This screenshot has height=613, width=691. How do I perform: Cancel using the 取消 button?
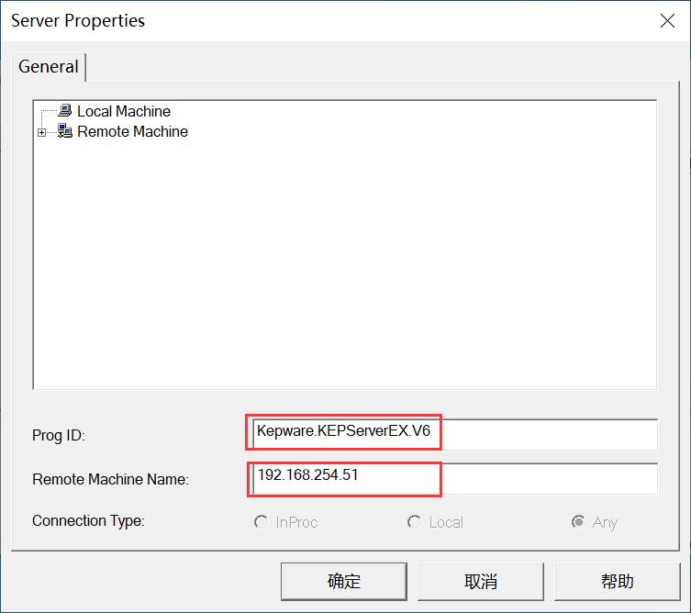pyautogui.click(x=480, y=581)
